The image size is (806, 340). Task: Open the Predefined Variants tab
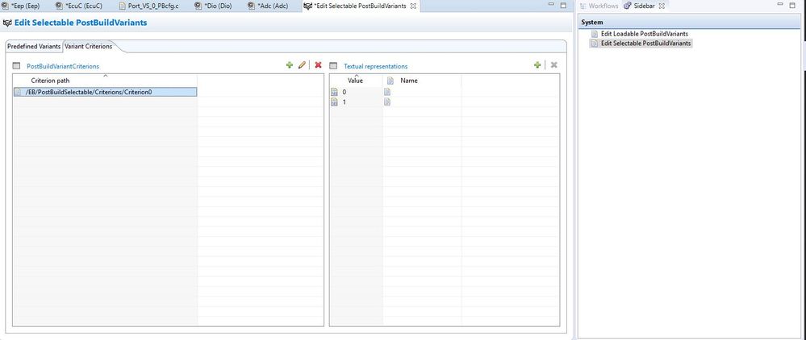point(33,46)
